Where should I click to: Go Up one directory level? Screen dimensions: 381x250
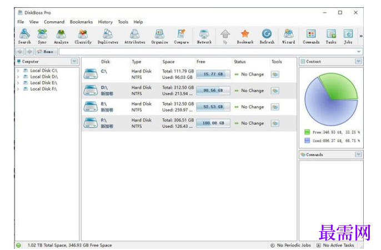click(x=225, y=36)
